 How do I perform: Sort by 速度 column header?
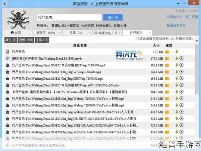(169, 45)
